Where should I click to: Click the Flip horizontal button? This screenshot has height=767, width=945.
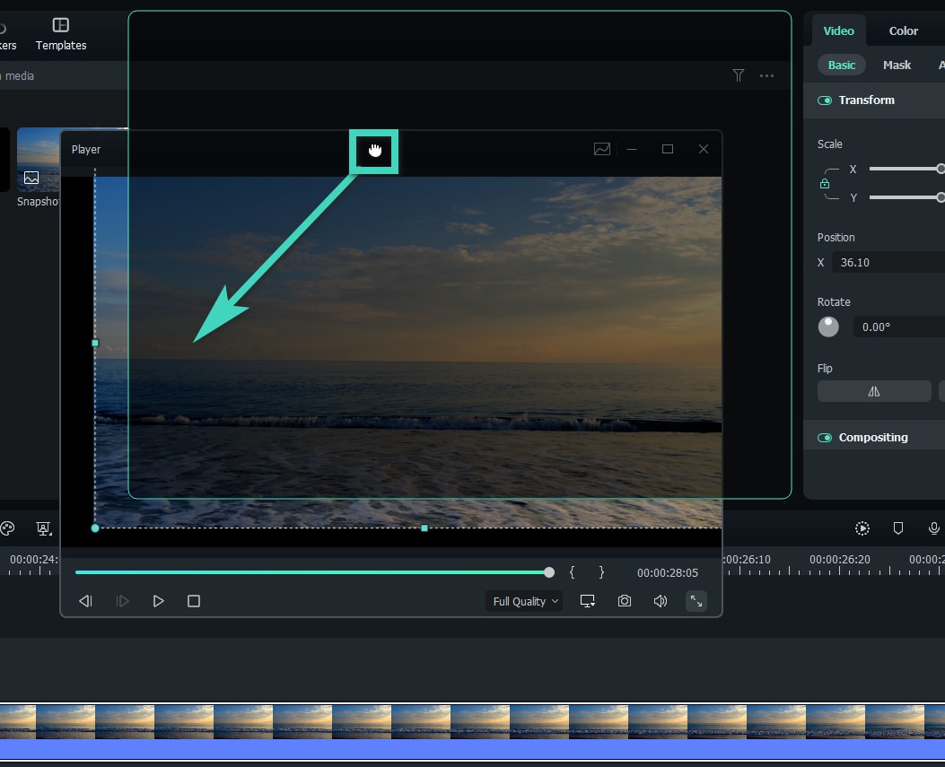click(x=874, y=392)
